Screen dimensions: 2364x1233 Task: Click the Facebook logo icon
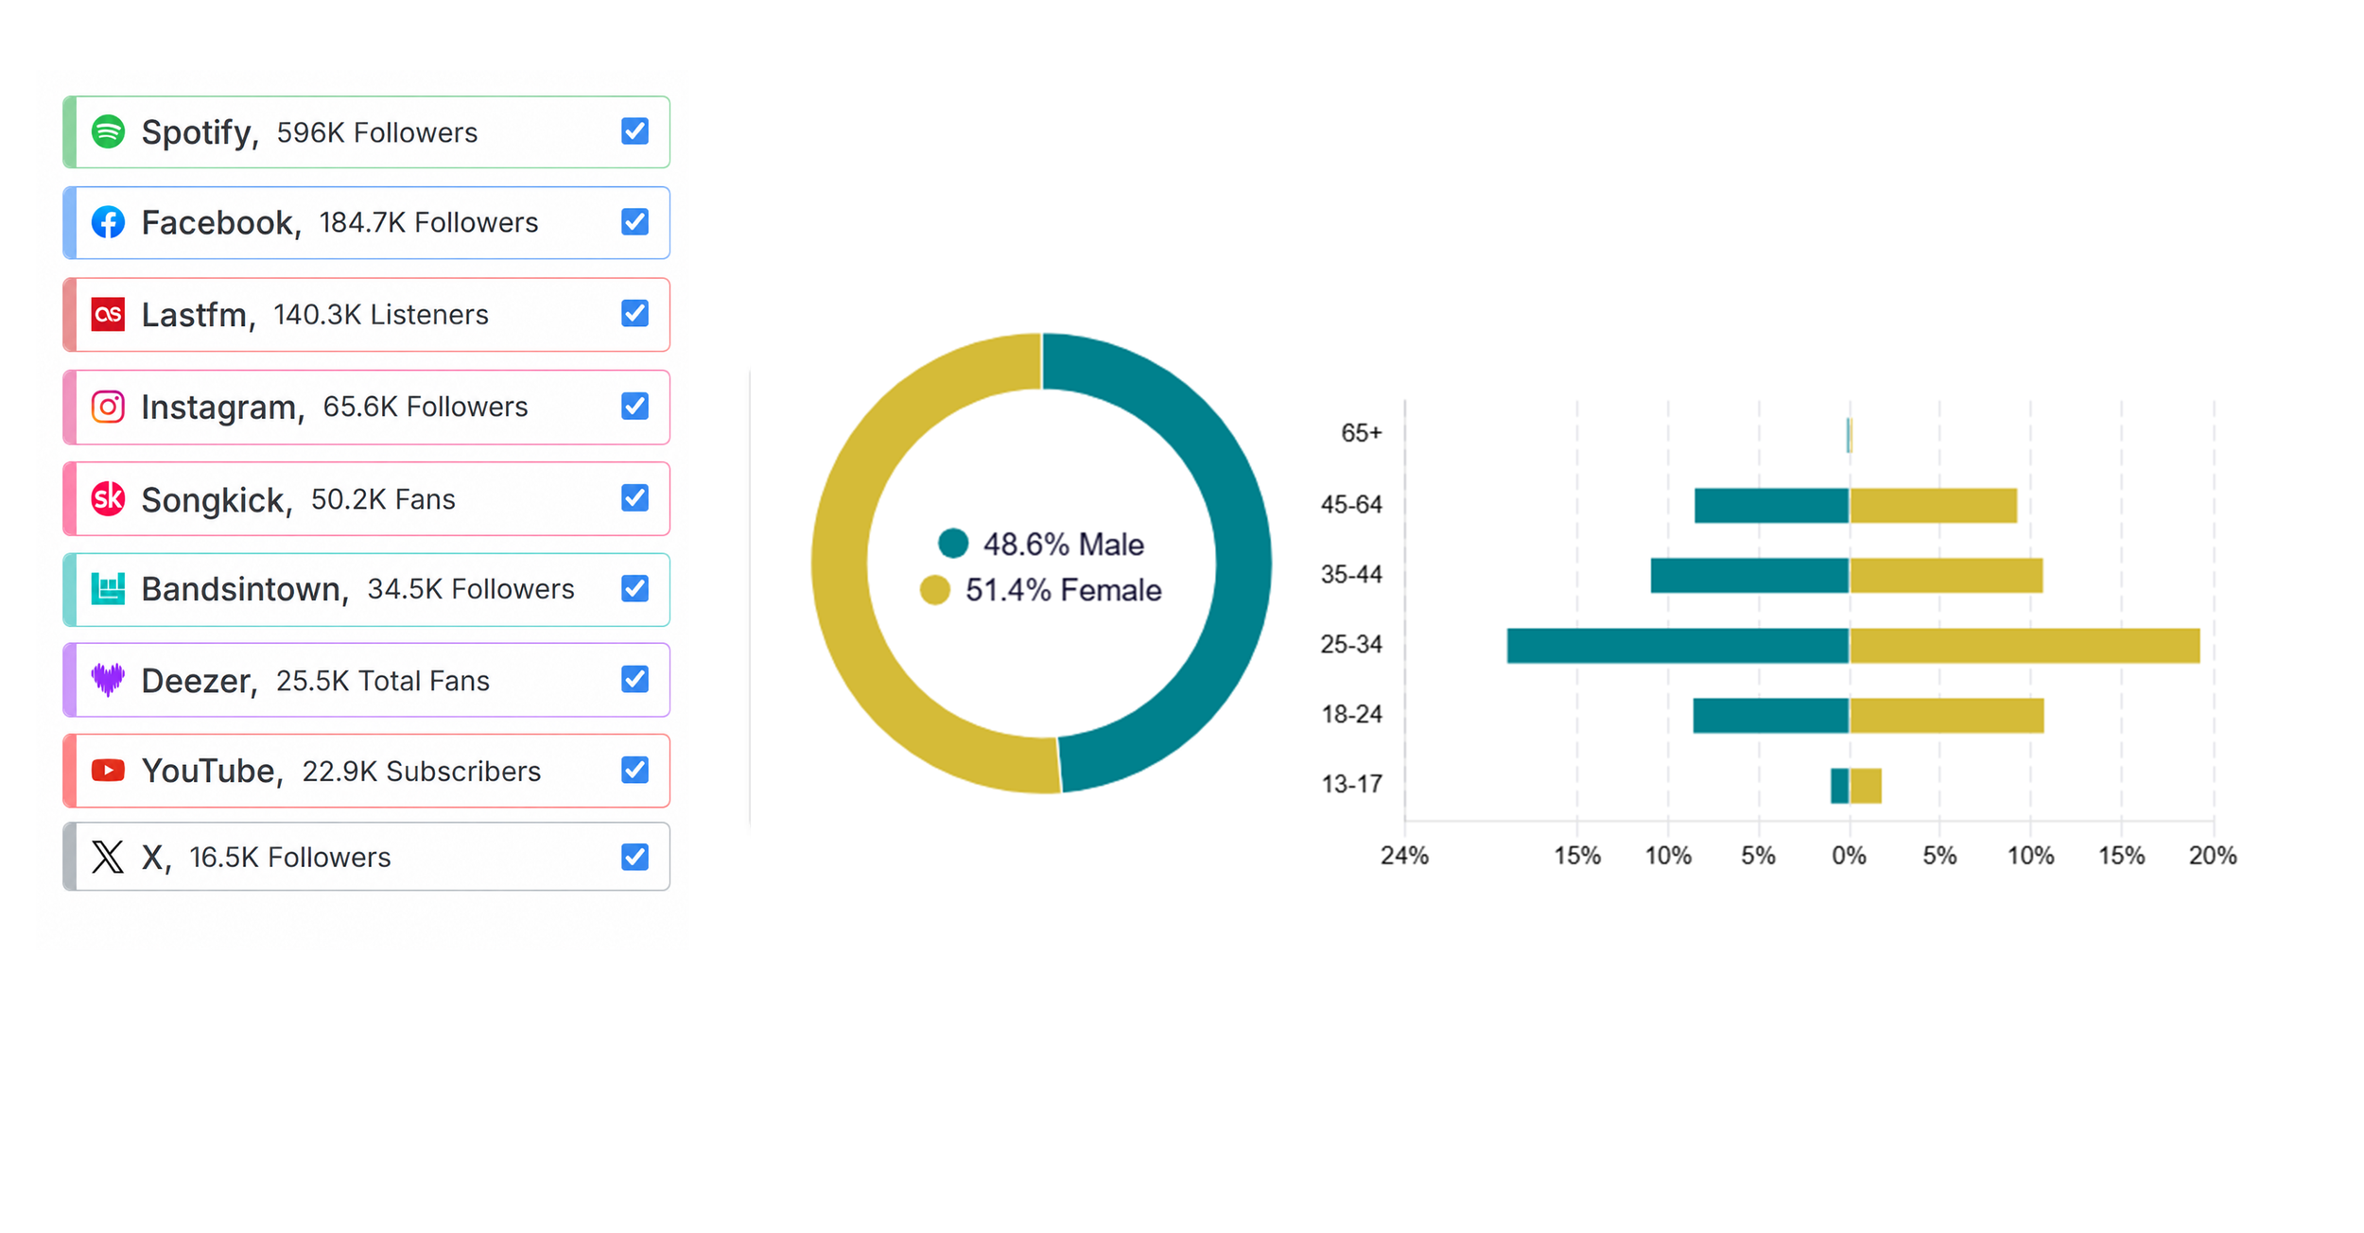[x=108, y=222]
